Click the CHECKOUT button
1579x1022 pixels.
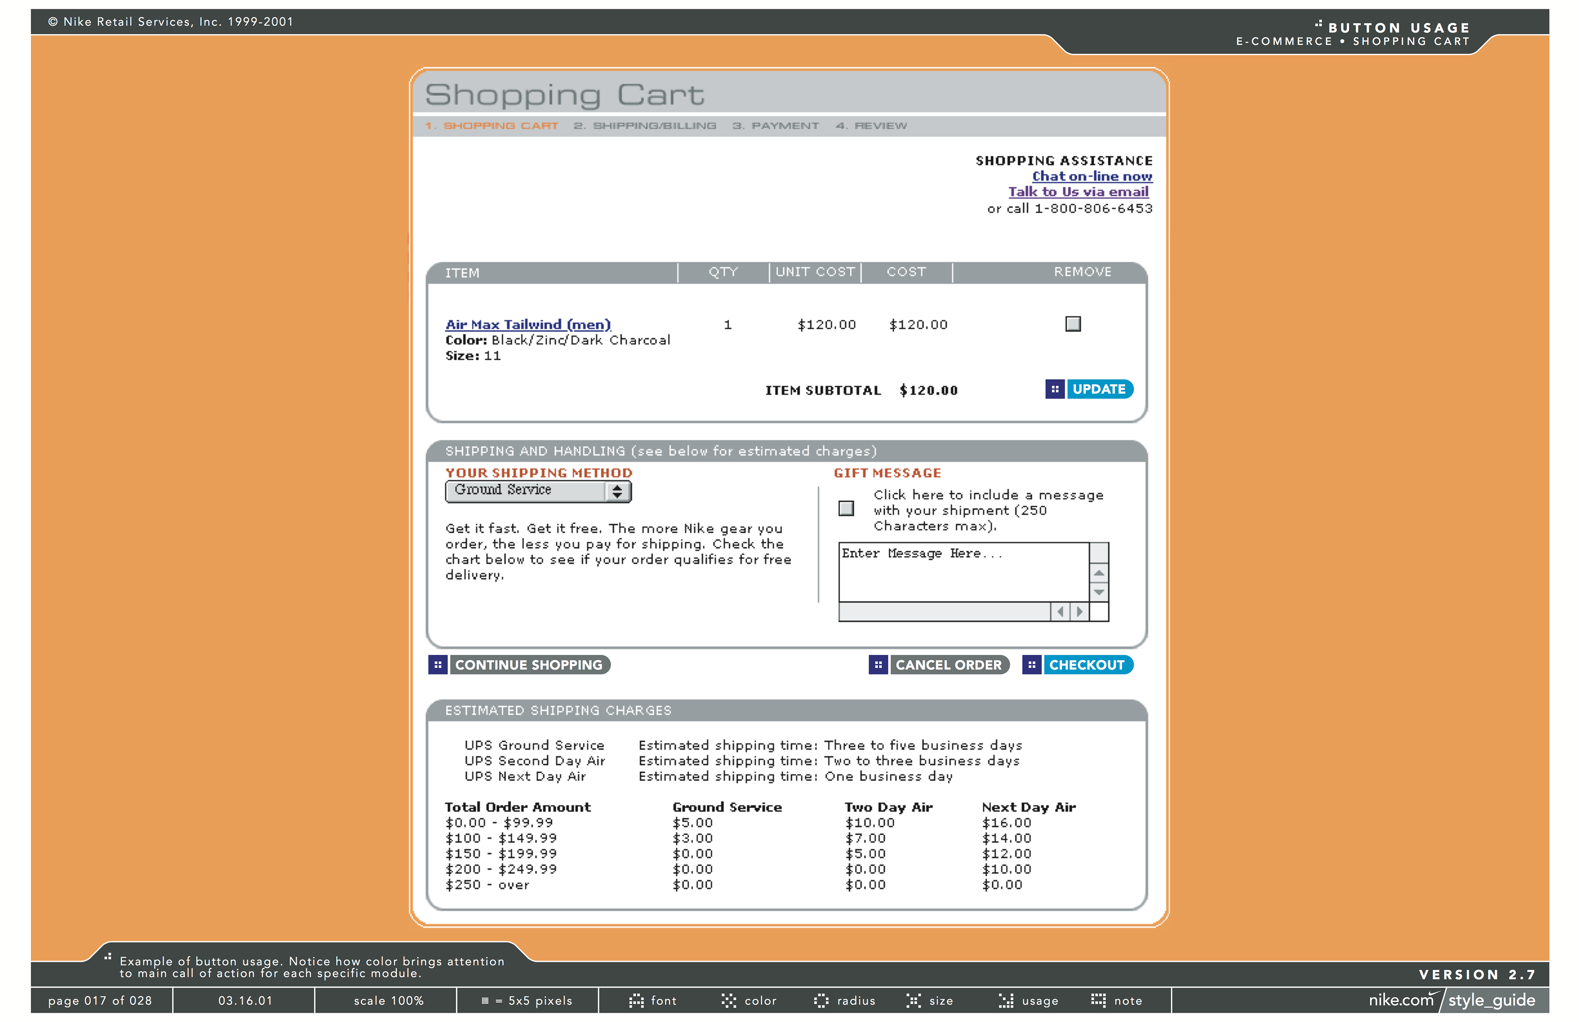pos(1088,664)
